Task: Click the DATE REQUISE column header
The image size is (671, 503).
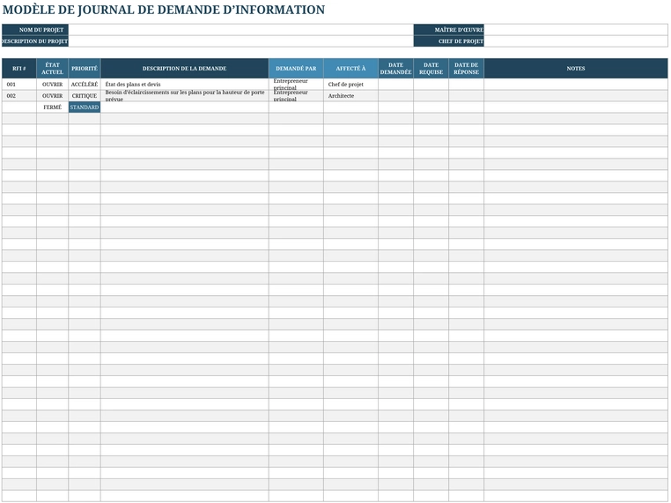Action: [x=431, y=69]
